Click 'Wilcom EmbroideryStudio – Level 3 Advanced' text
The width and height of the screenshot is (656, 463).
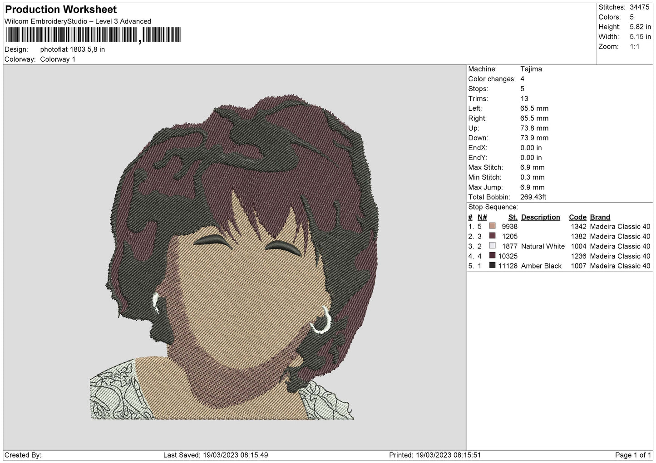78,21
